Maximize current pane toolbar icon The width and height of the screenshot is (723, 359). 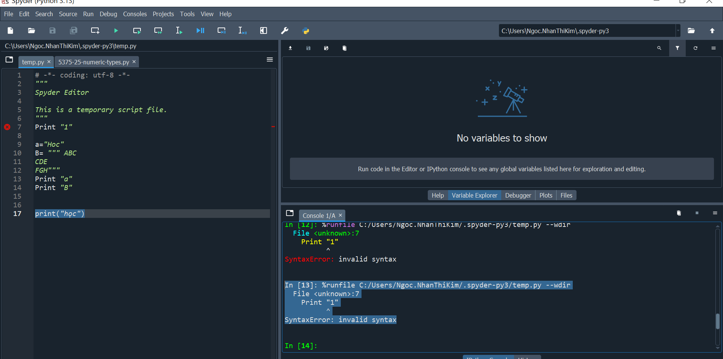click(x=264, y=30)
